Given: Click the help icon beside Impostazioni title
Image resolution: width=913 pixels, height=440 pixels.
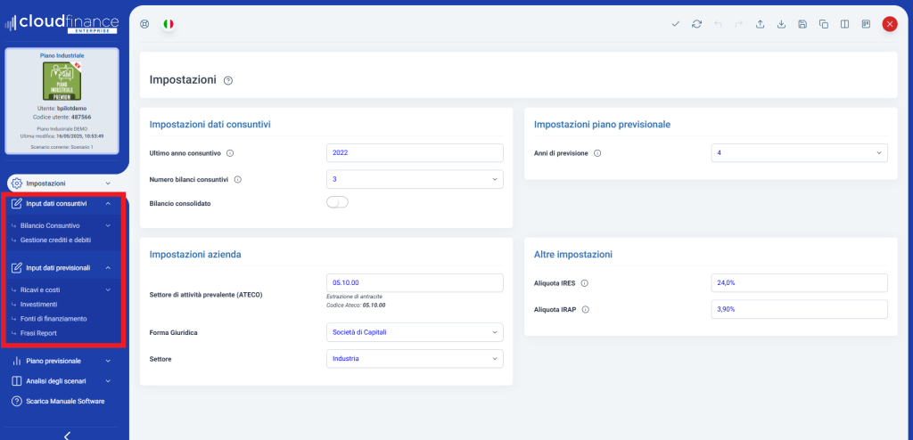Looking at the screenshot, I should coord(228,80).
